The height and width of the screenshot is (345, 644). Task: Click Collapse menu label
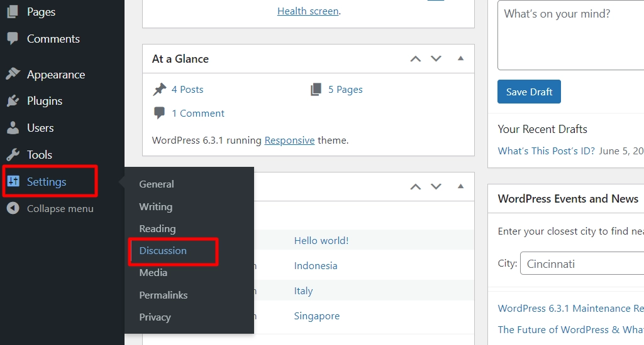click(60, 208)
